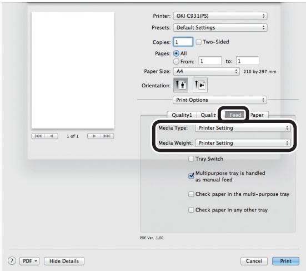This screenshot has width=306, height=271.
Task: Switch to the Quality1 tab
Action: (x=182, y=115)
